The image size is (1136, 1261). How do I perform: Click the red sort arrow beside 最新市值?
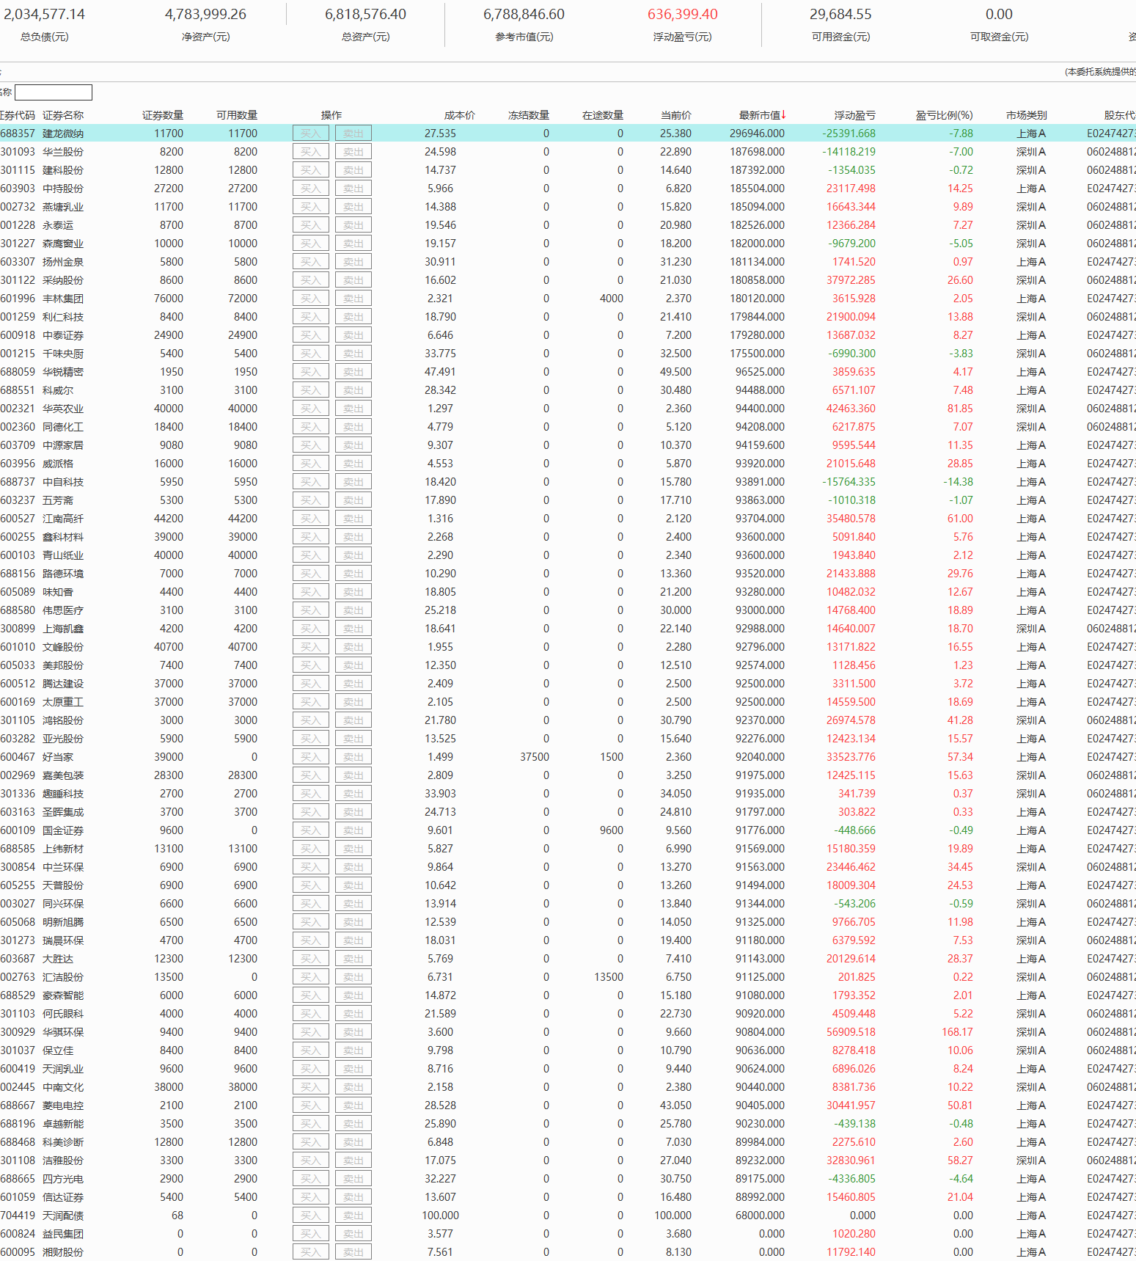784,114
